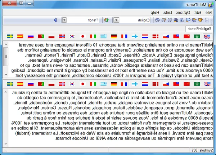Choose Danish flag in target flag row
The width and height of the screenshot is (216, 155).
pos(156,84)
